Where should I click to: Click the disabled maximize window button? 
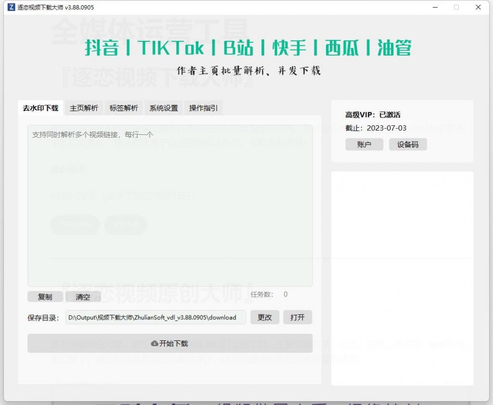click(x=456, y=7)
